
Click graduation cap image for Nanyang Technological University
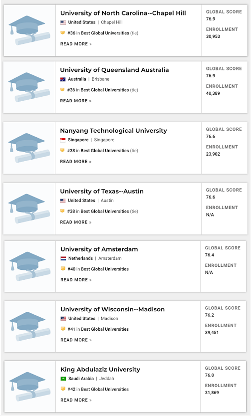29,148
